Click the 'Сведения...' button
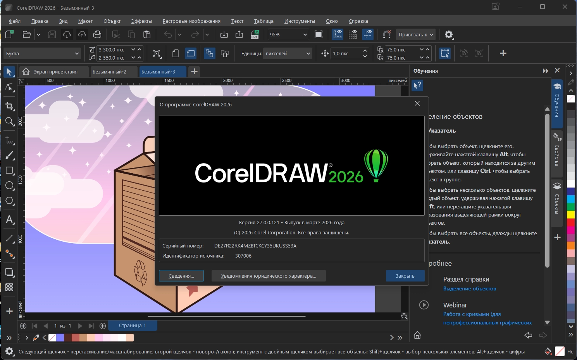 click(181, 276)
